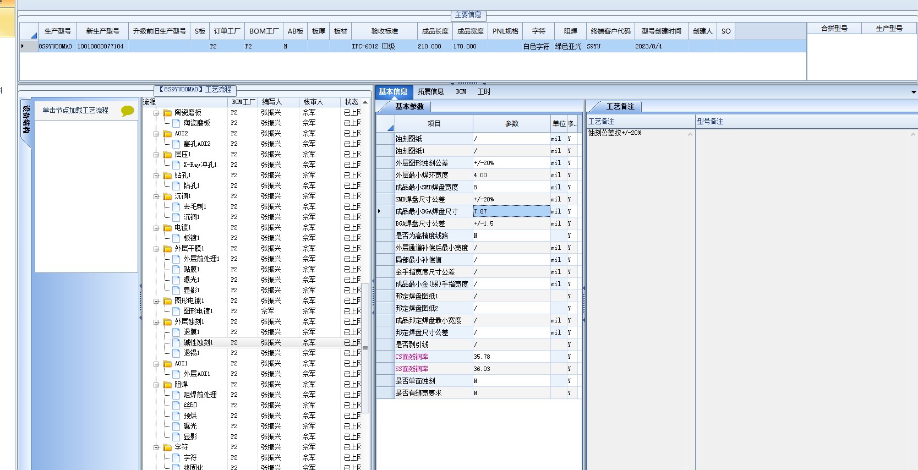
Task: Click the document icon beside 丝印
Action: [177, 405]
